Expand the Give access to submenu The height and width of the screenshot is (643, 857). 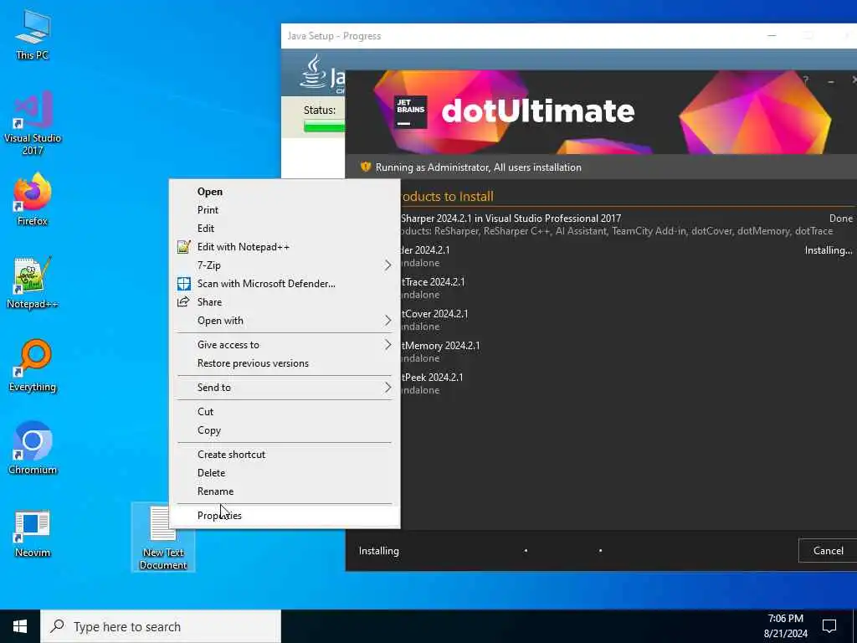tap(285, 345)
